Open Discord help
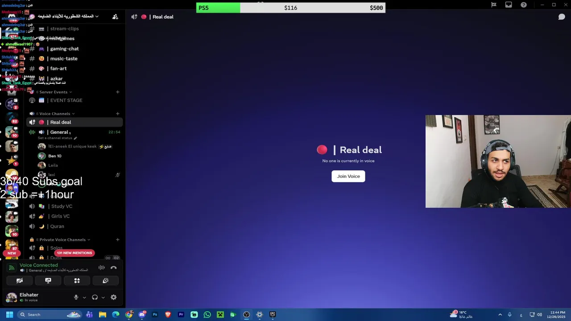 coord(524,5)
